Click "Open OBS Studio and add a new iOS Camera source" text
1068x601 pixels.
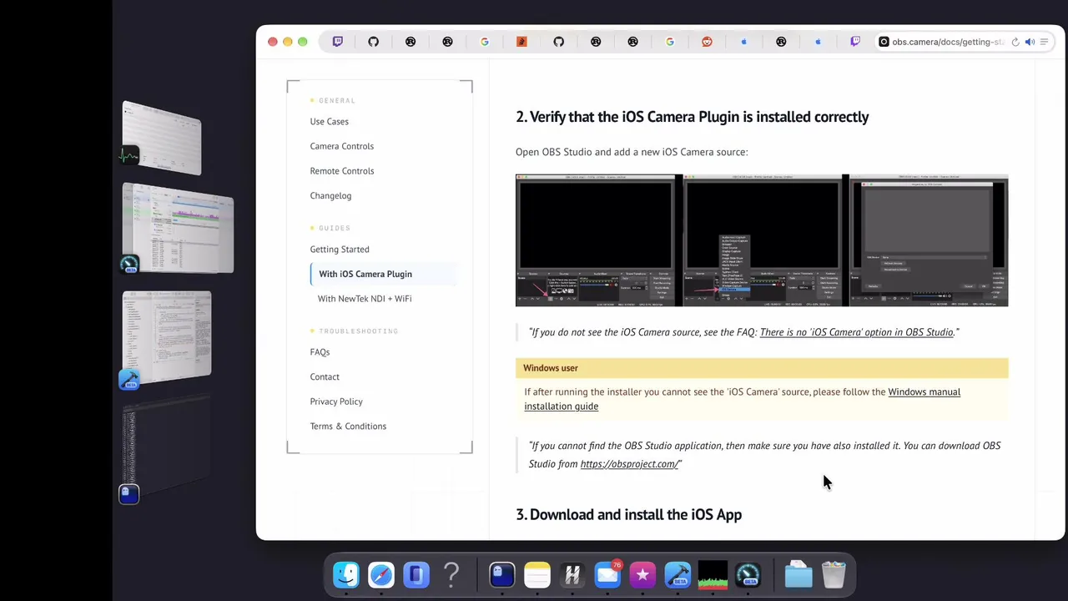click(x=632, y=152)
